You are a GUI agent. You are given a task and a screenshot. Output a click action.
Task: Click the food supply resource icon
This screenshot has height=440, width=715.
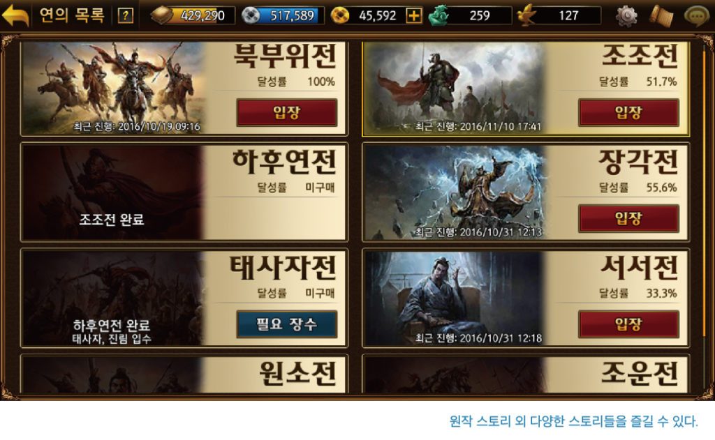click(x=162, y=15)
